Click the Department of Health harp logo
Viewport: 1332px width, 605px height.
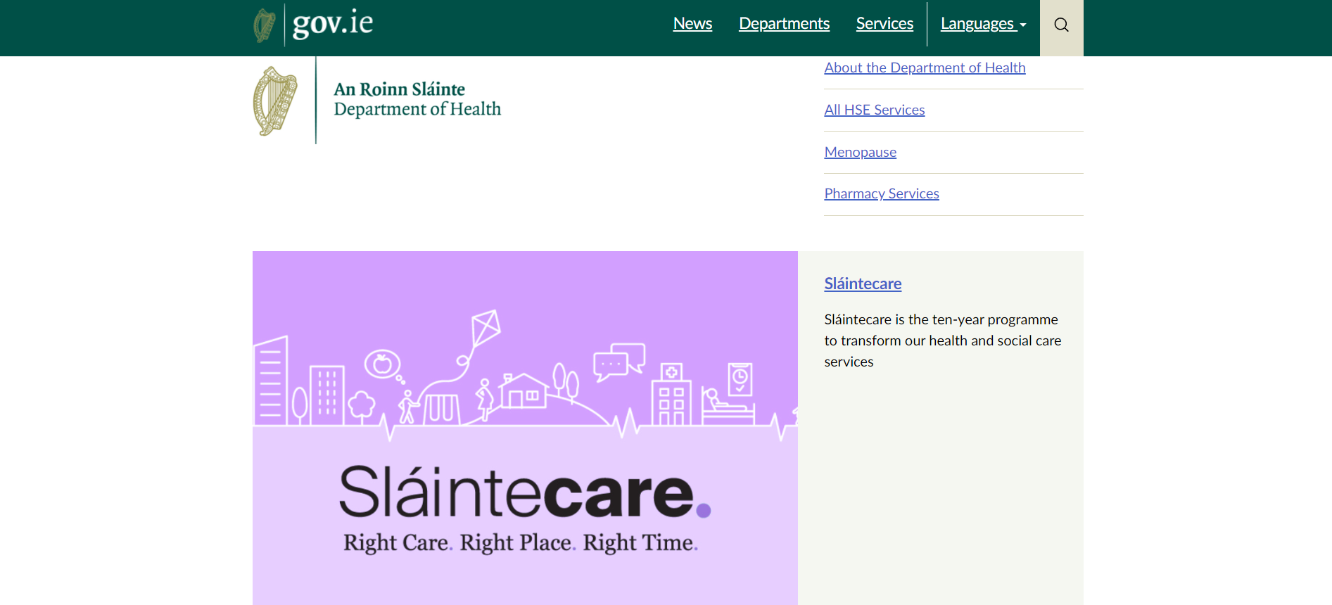point(275,101)
